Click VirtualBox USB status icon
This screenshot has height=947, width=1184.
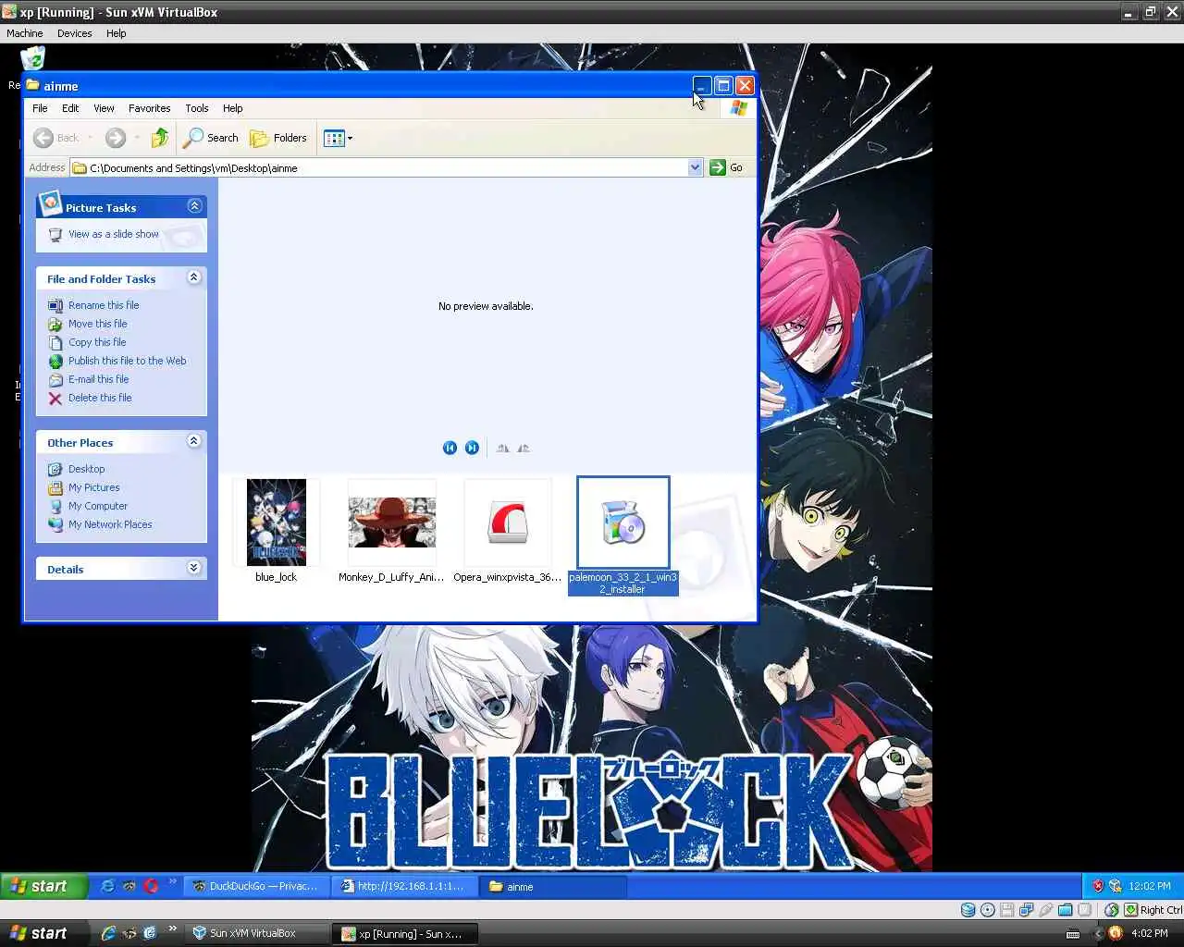[x=1045, y=910]
